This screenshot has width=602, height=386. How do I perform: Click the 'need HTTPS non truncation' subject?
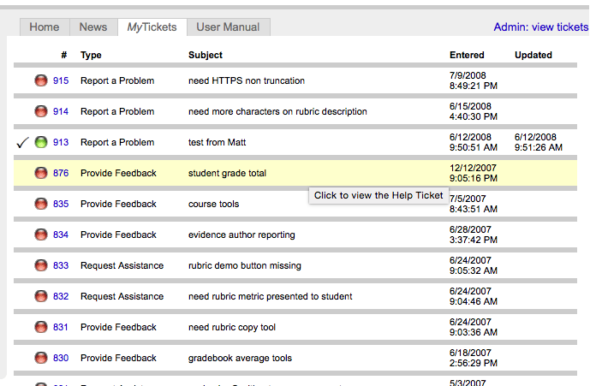tap(247, 80)
